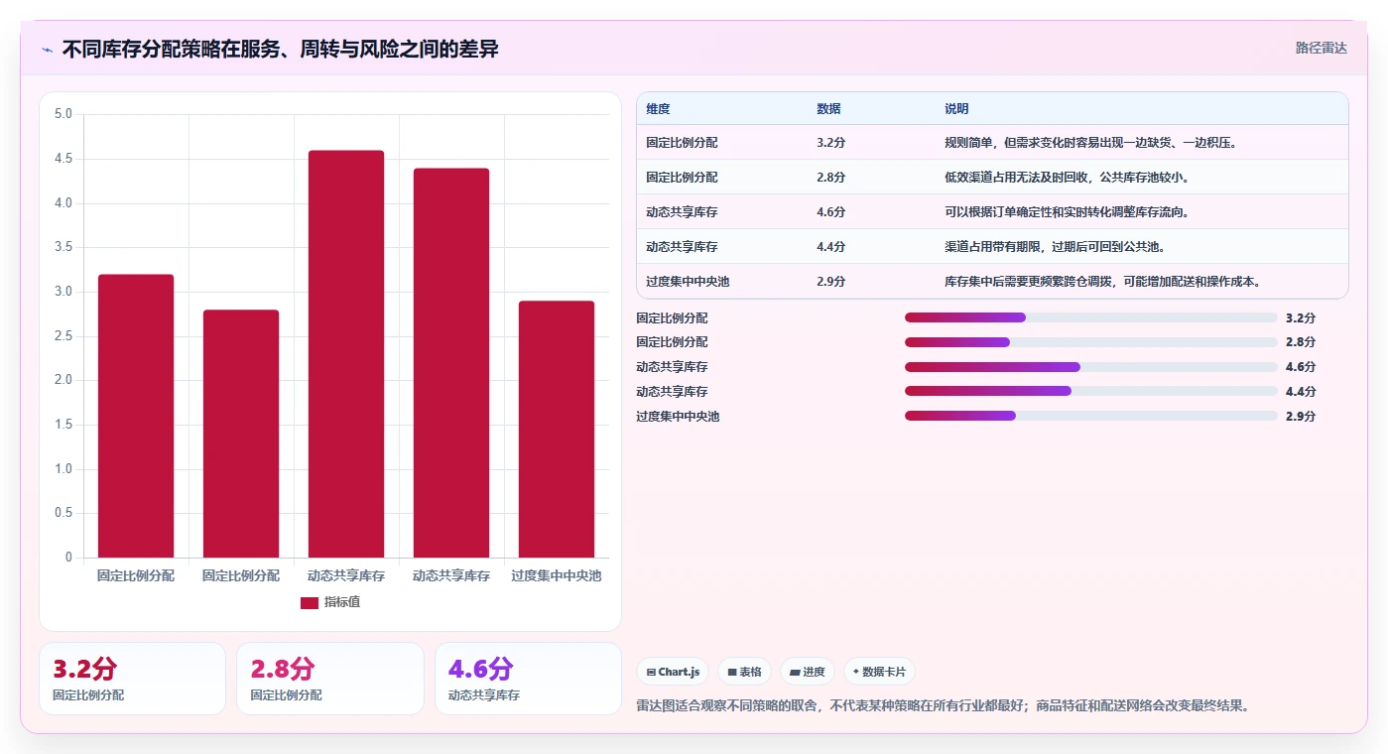Click the 维度 column header

coord(658,109)
